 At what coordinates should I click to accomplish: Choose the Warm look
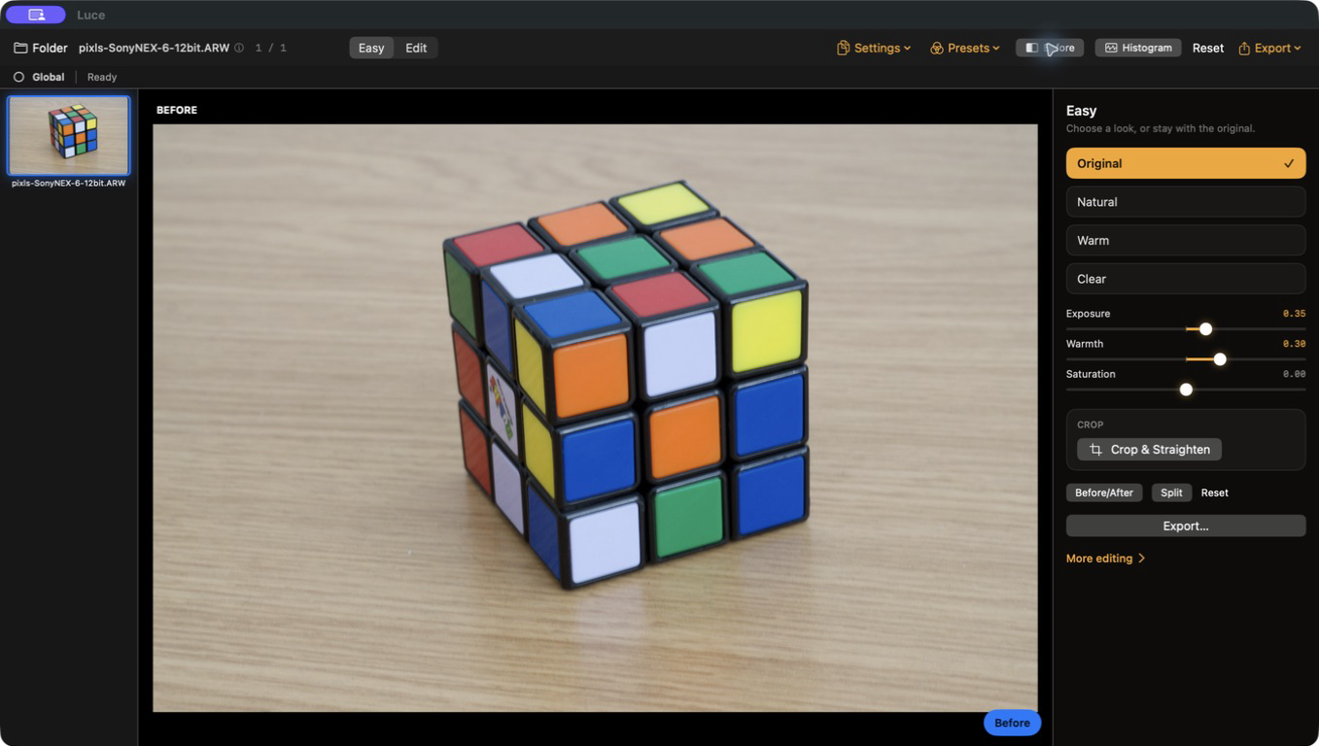click(x=1186, y=240)
